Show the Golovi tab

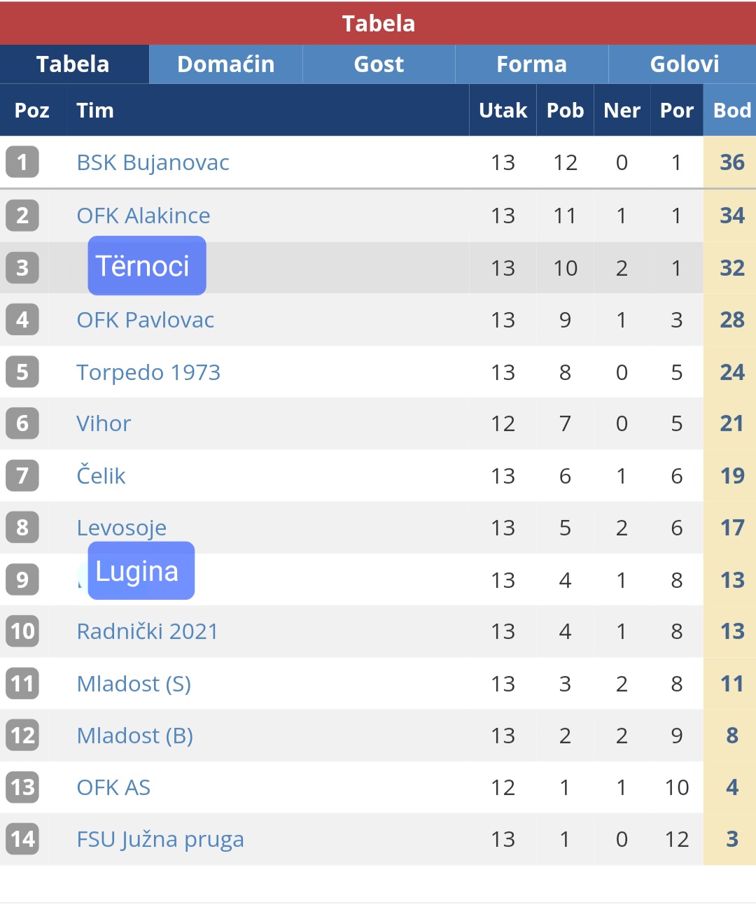click(x=683, y=64)
